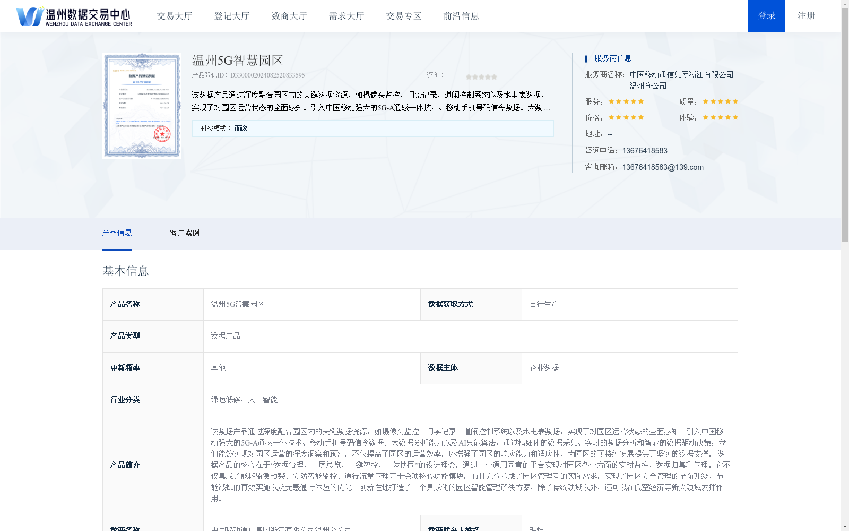Open 前沿信息 in the header

click(461, 16)
